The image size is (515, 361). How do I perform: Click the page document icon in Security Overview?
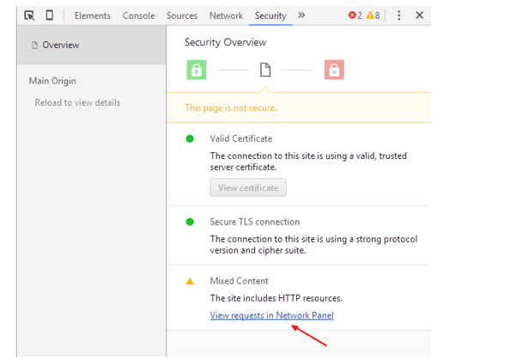pyautogui.click(x=265, y=70)
